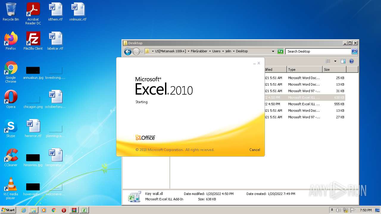The image size is (381, 214).
Task: Click the date modified value in details pane
Action: tap(220, 194)
